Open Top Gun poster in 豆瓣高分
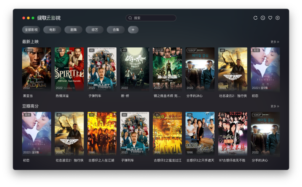This screenshot has height=187, width=302. click(69, 134)
